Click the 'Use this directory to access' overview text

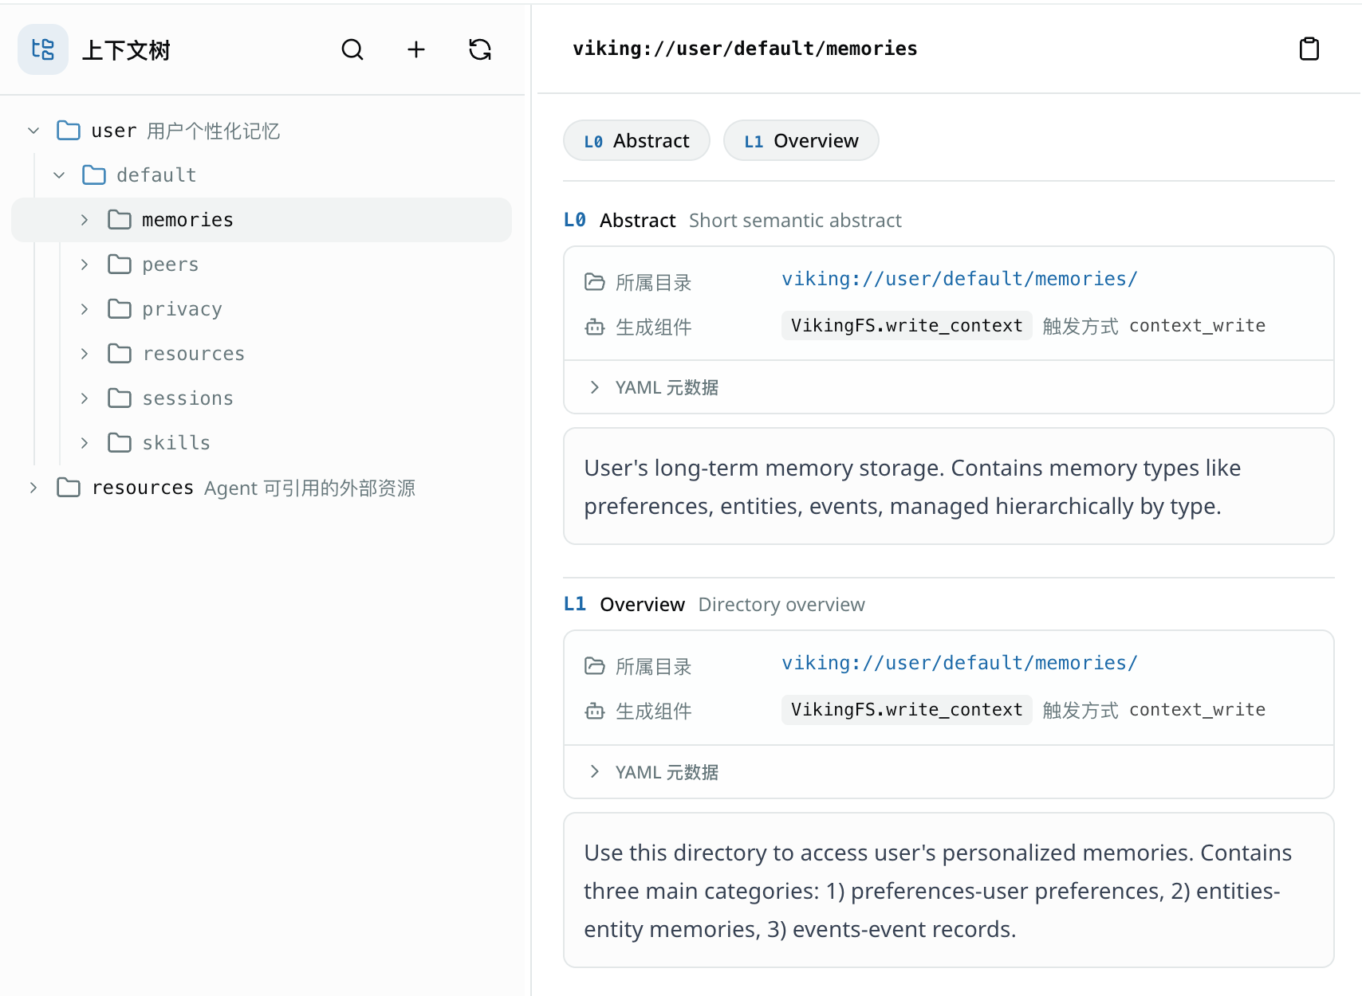click(x=938, y=891)
